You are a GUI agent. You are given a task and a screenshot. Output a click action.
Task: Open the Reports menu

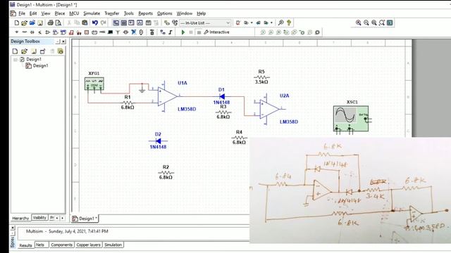[146, 13]
